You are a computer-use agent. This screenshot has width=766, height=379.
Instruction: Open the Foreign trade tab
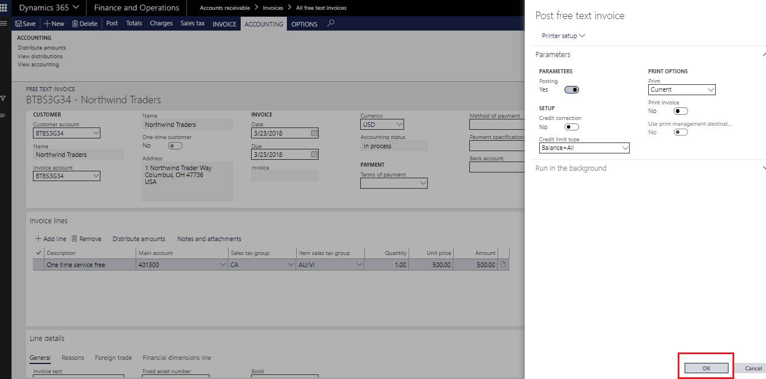(113, 358)
